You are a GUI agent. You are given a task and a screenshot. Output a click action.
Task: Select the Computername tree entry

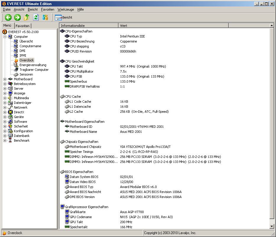pyautogui.click(x=30, y=46)
